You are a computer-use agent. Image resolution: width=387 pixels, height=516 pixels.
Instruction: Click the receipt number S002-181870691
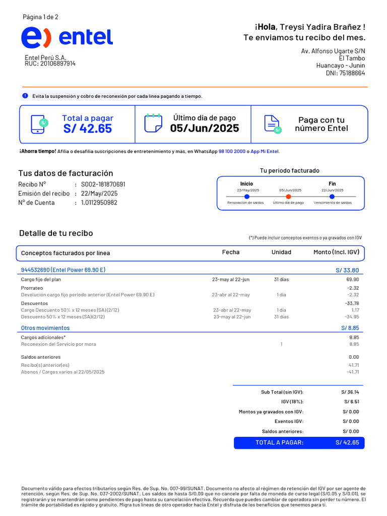coord(103,184)
